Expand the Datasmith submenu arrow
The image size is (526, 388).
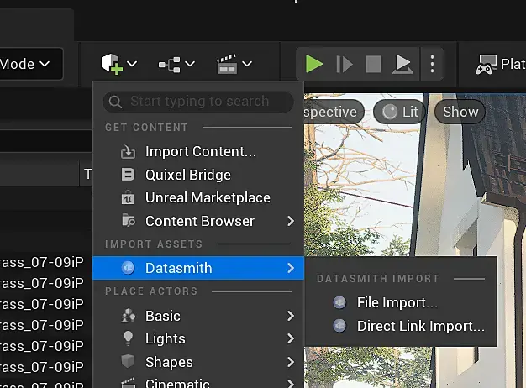coord(291,268)
